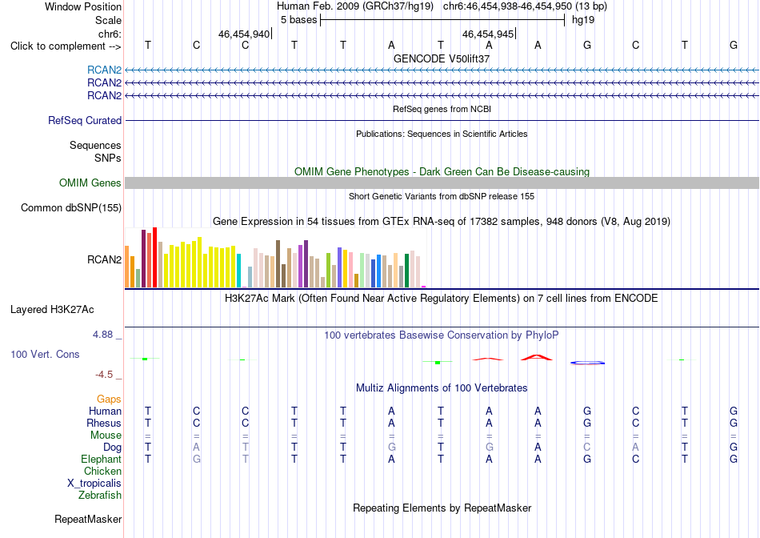This screenshot has height=538, width=760.
Task: Click the 'Click to complement -->' label
Action: [66, 46]
